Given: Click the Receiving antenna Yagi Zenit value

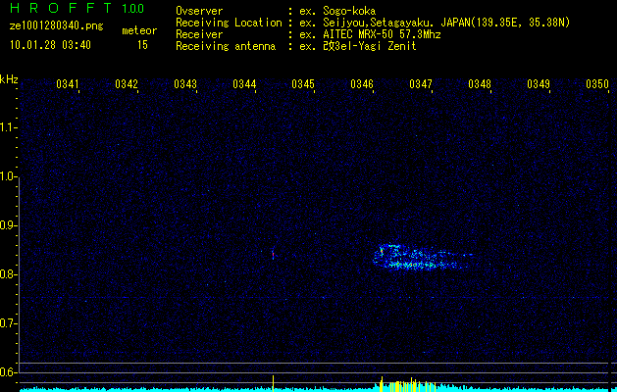Looking at the screenshot, I should 368,46.
